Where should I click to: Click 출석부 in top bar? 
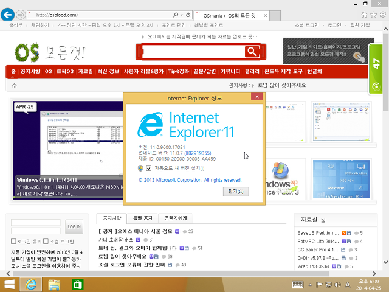click(16, 25)
